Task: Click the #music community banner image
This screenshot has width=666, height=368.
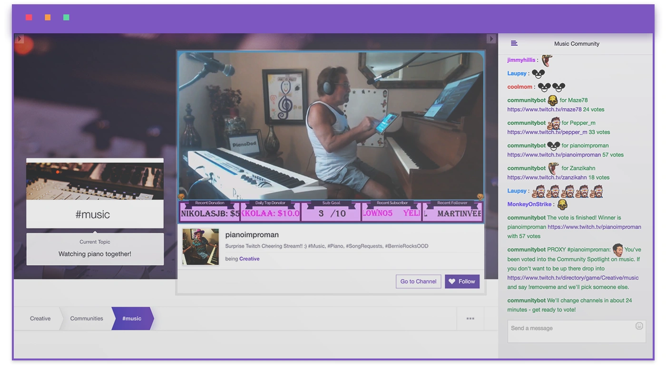Action: click(x=95, y=181)
